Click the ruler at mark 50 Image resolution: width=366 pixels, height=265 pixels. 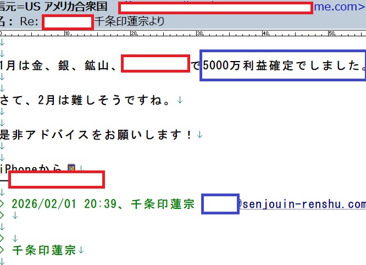[331, 34]
